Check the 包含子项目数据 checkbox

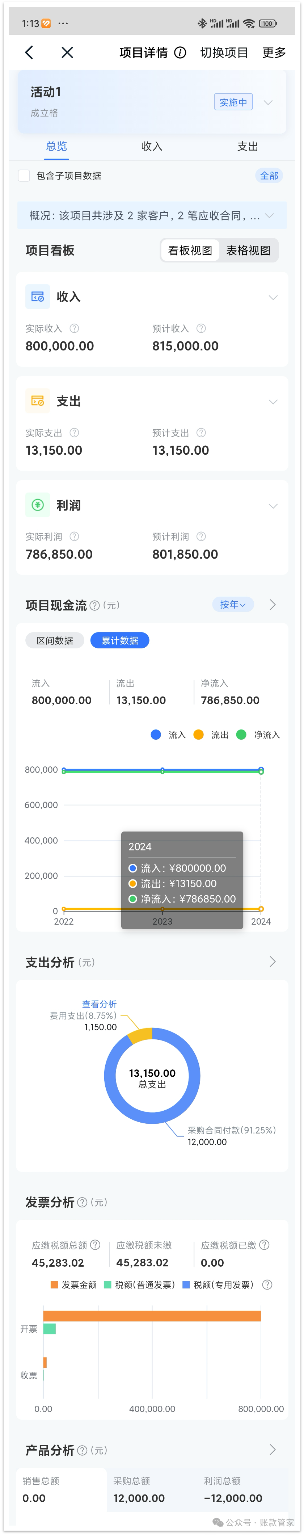click(24, 175)
